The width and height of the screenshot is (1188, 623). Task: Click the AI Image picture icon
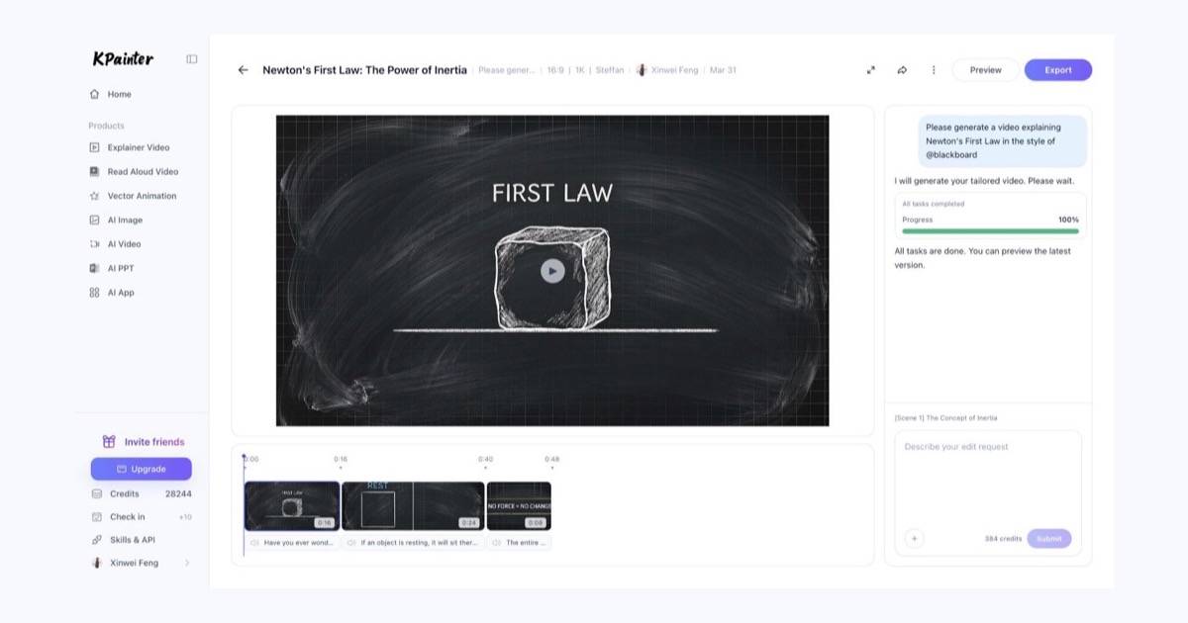(94, 220)
